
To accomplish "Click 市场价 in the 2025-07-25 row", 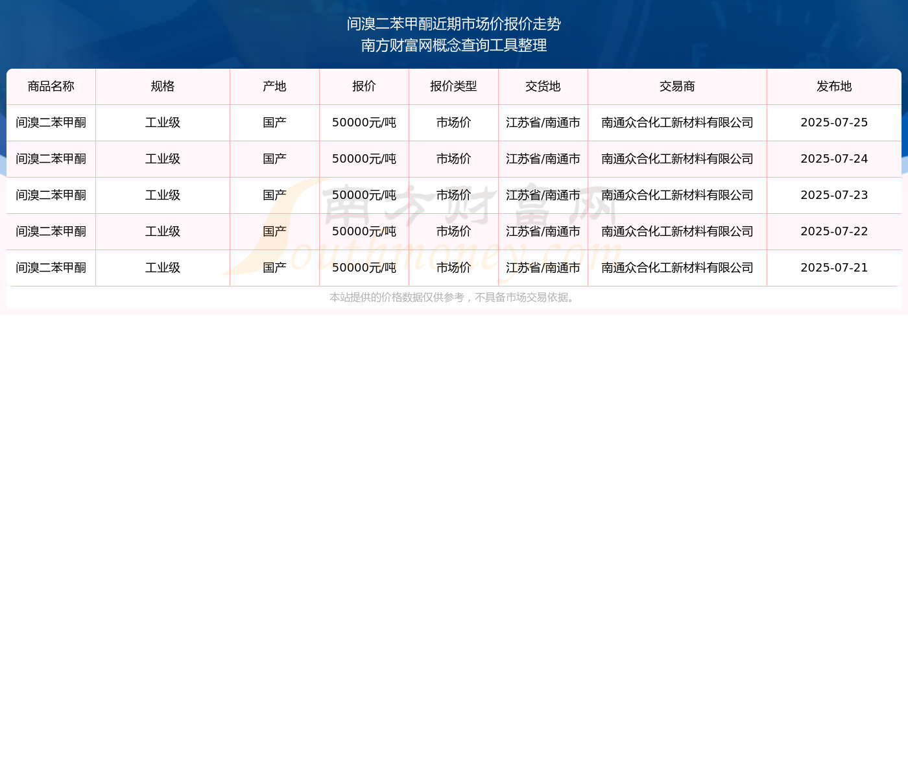I will click(453, 122).
